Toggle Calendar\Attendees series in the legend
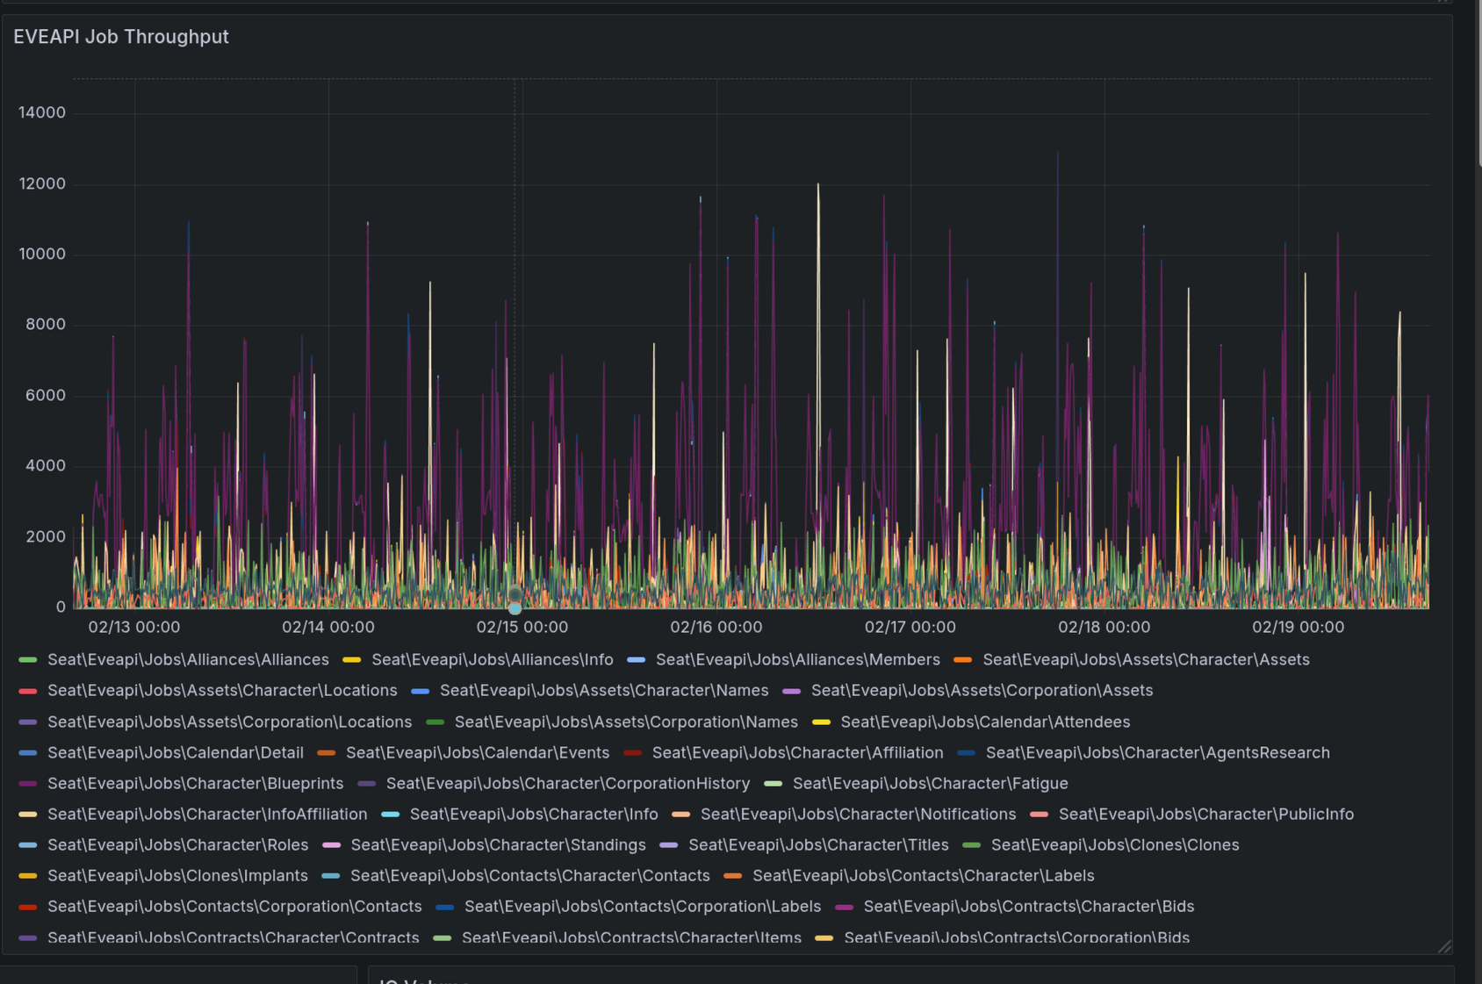The height and width of the screenshot is (984, 1482). click(x=985, y=722)
